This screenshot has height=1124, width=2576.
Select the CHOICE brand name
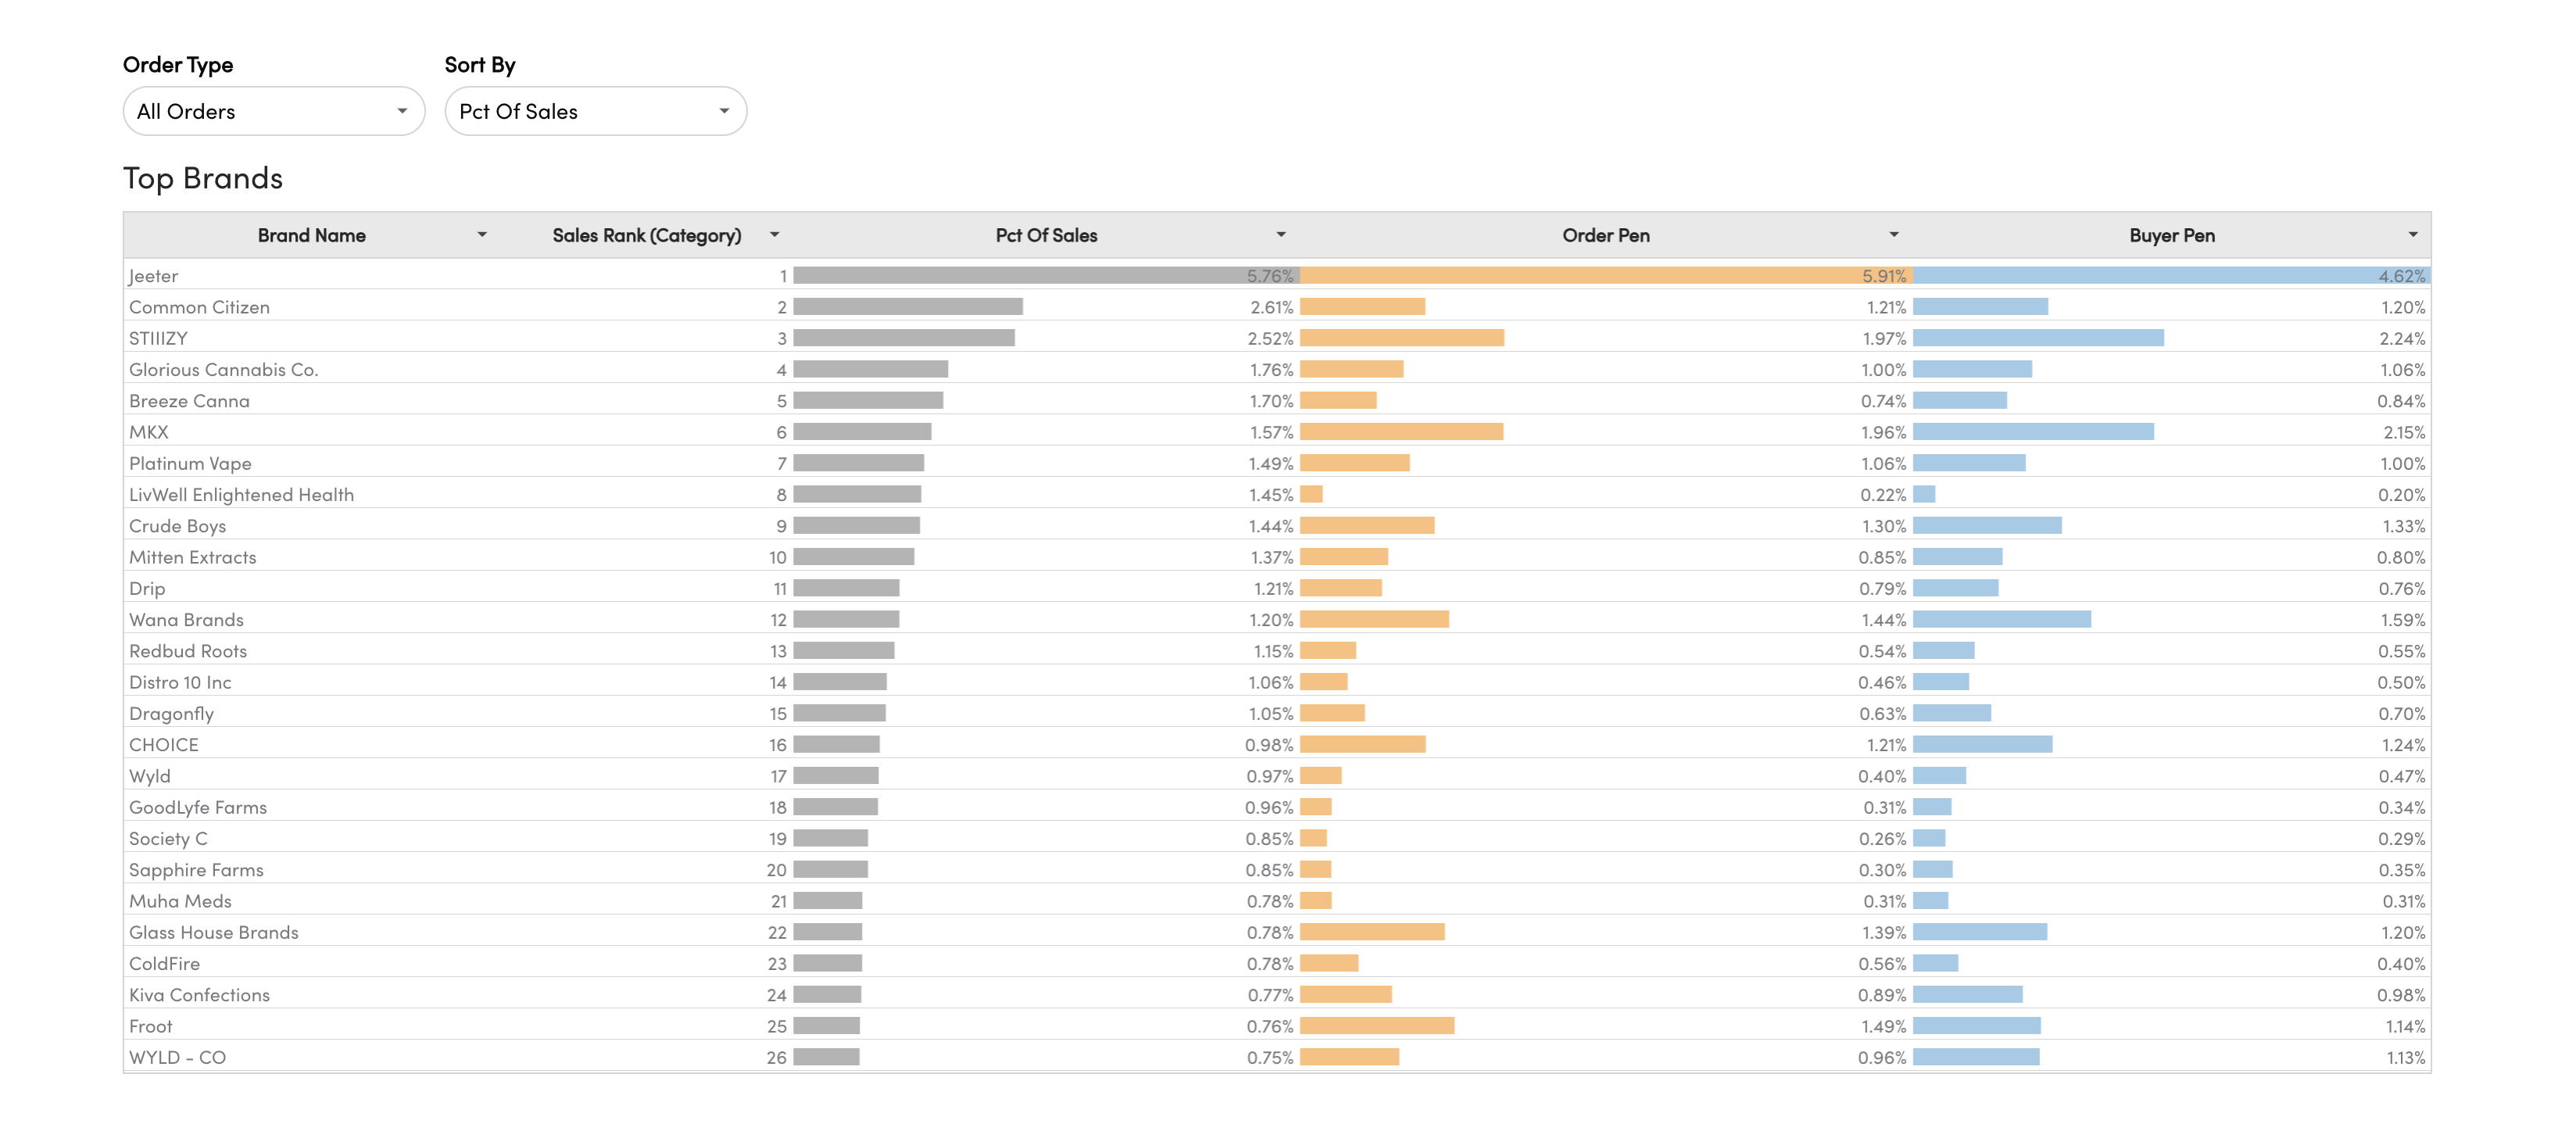tap(164, 744)
